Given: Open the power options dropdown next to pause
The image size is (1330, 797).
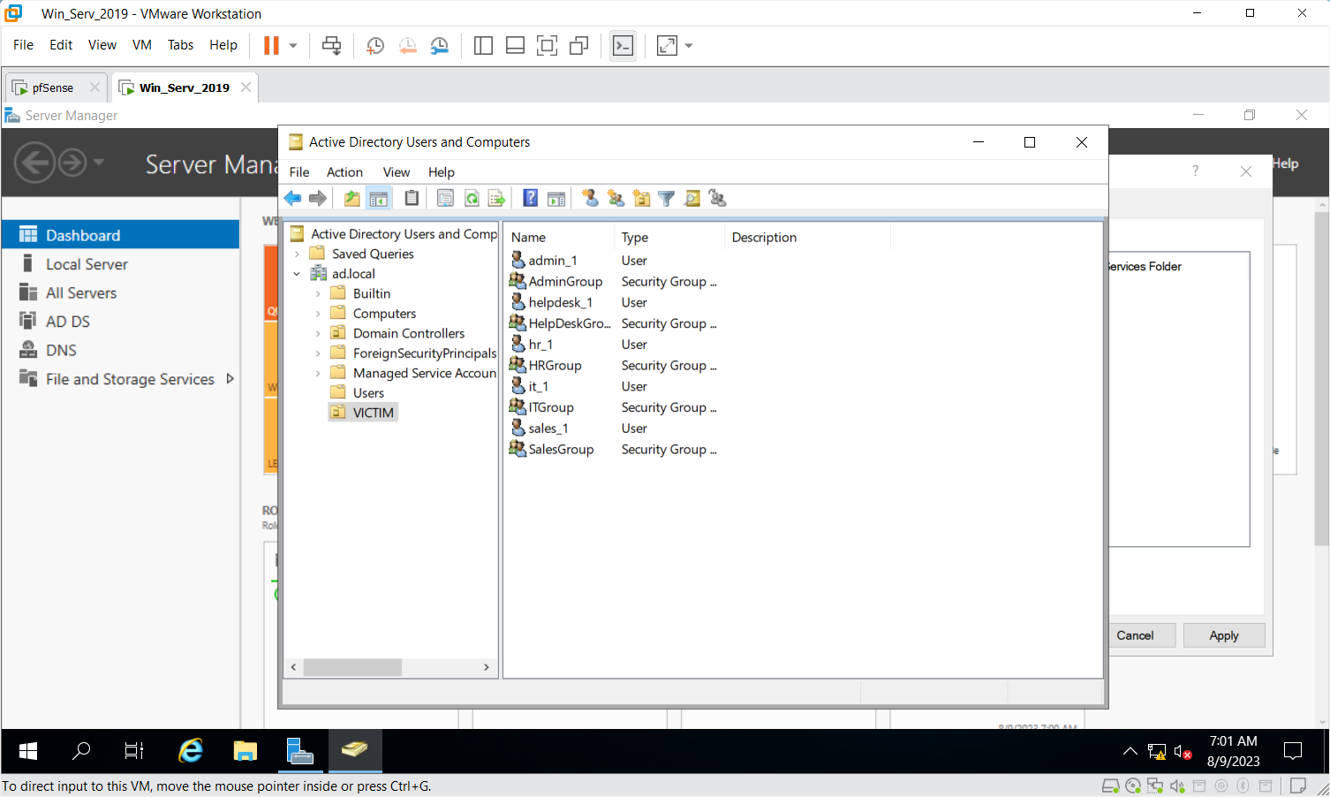Looking at the screenshot, I should click(293, 46).
